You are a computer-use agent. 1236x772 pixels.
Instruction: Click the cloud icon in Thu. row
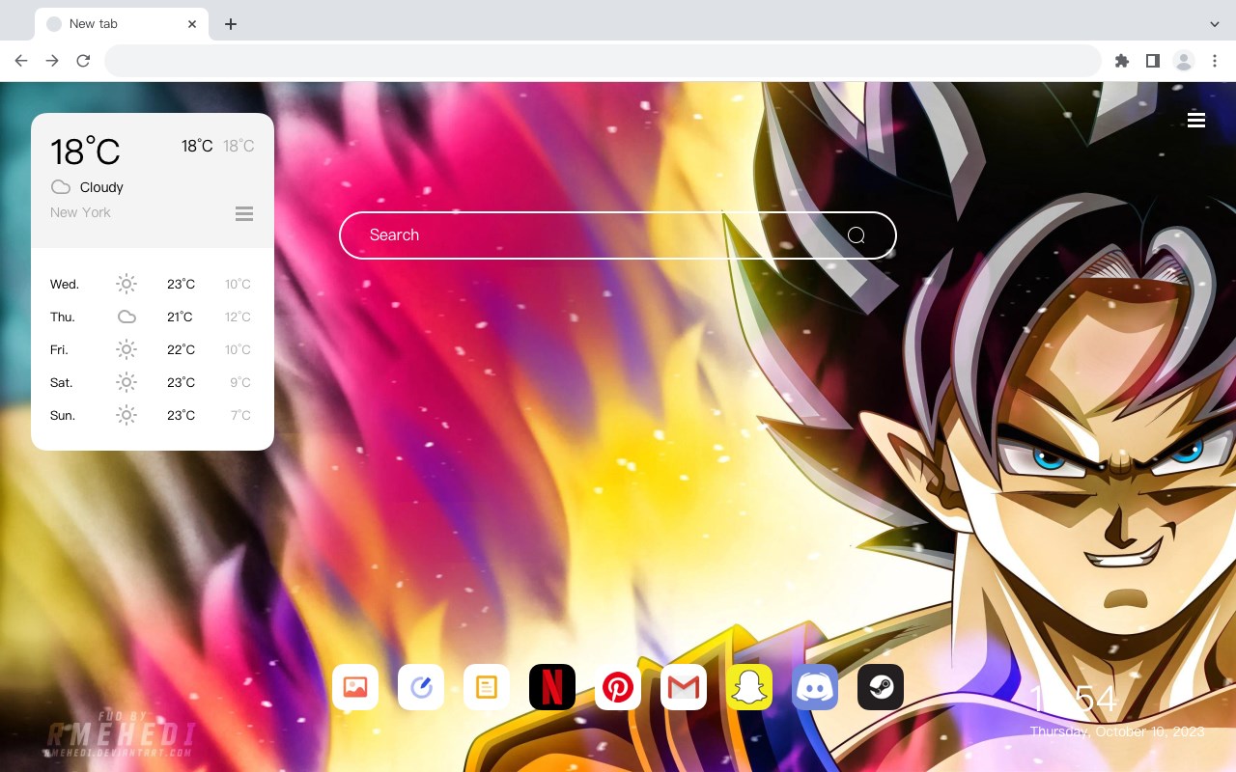tap(126, 317)
